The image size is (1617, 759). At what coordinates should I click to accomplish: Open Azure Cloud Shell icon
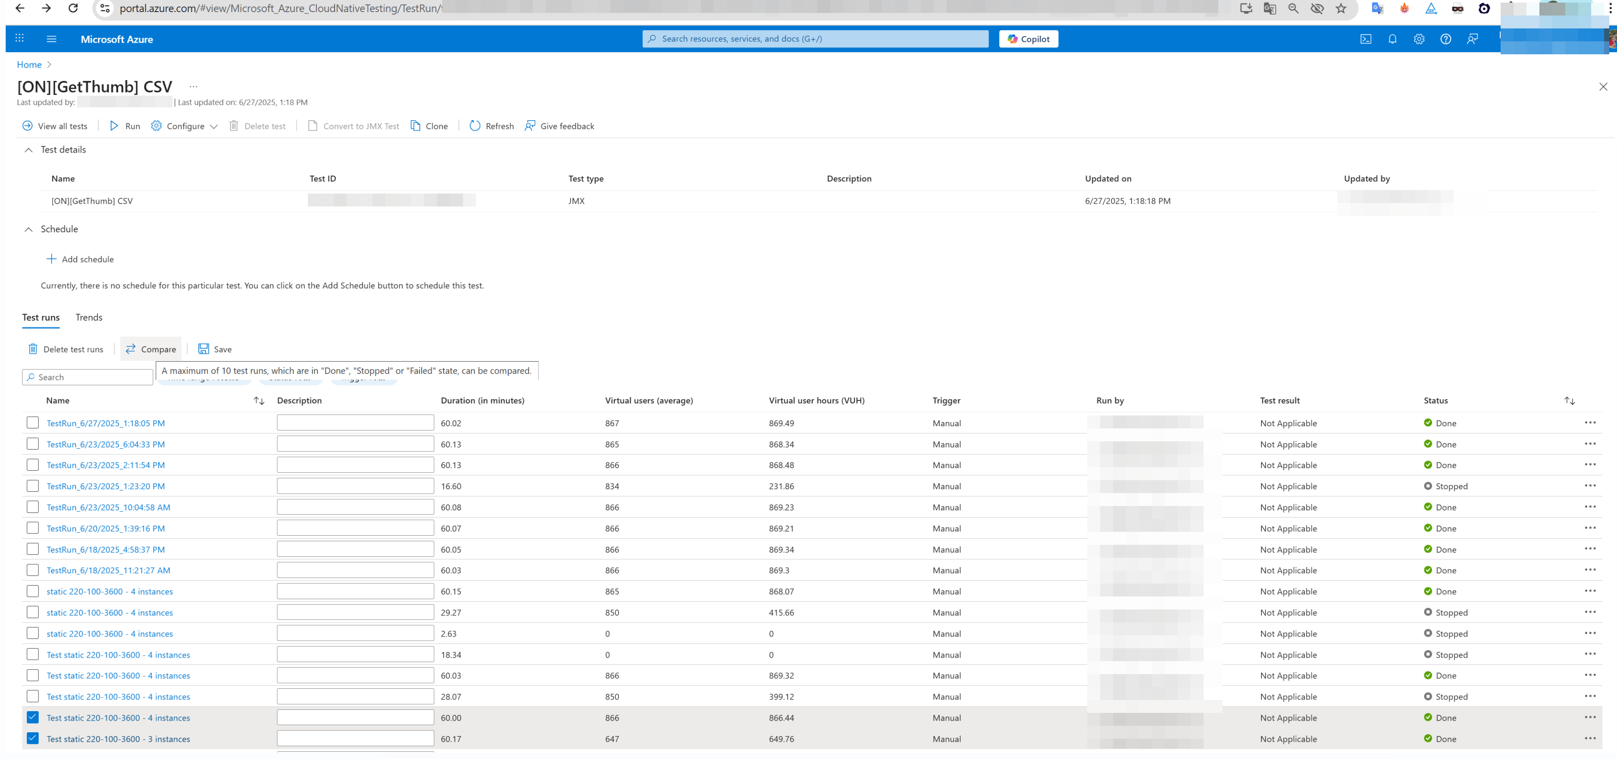click(1365, 39)
